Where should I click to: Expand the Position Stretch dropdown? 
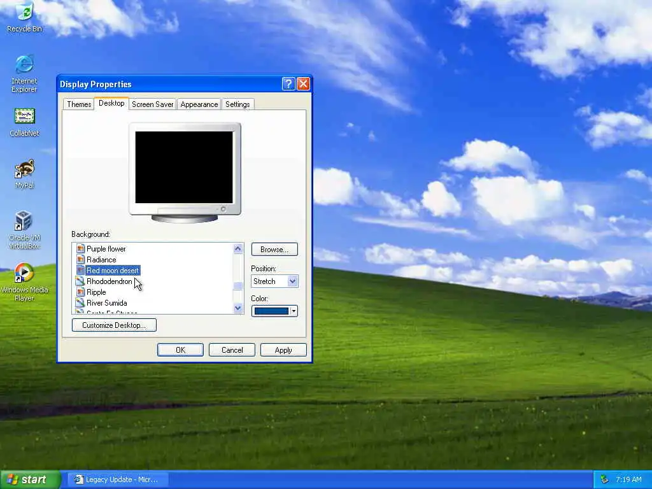[292, 281]
